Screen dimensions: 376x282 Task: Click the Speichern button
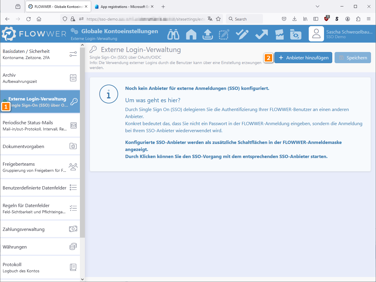[x=352, y=58]
